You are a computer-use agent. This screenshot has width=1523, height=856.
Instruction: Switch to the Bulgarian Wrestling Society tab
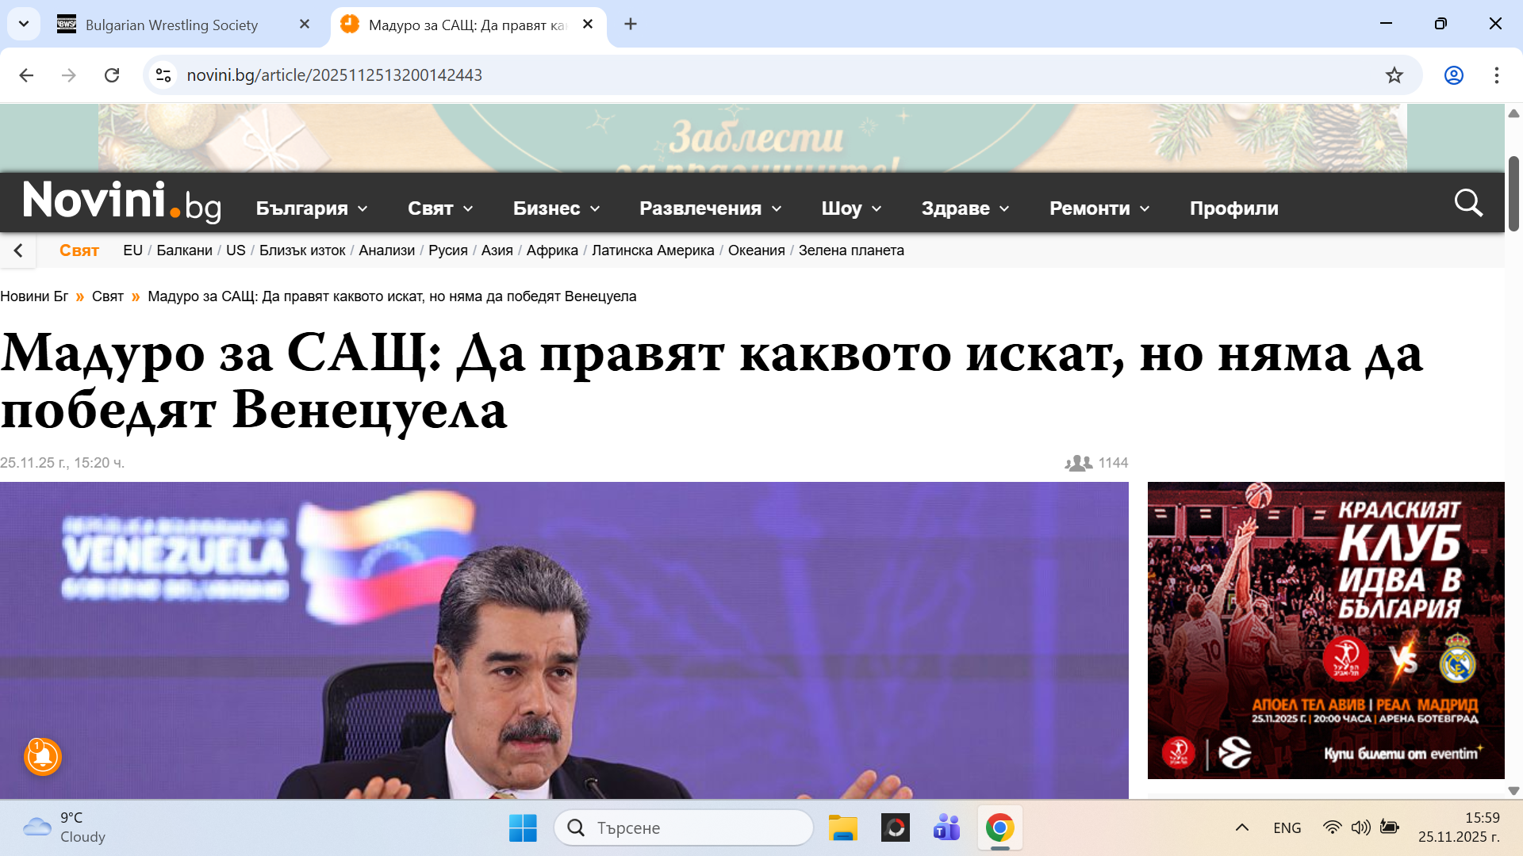(171, 25)
